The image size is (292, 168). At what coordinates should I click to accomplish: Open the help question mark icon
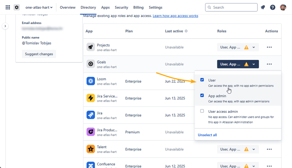(x=273, y=7)
